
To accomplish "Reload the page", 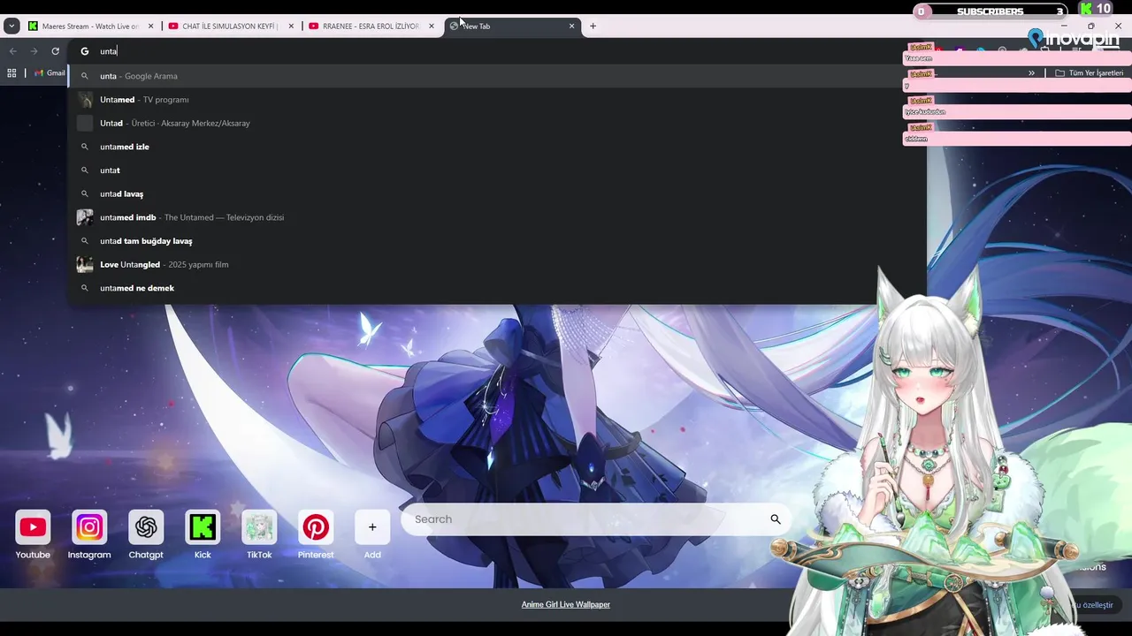I will 55,51.
